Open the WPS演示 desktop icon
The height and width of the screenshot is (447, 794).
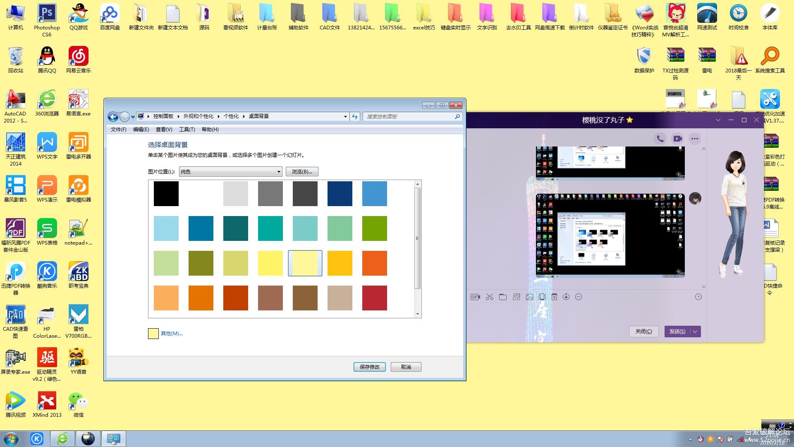point(47,189)
